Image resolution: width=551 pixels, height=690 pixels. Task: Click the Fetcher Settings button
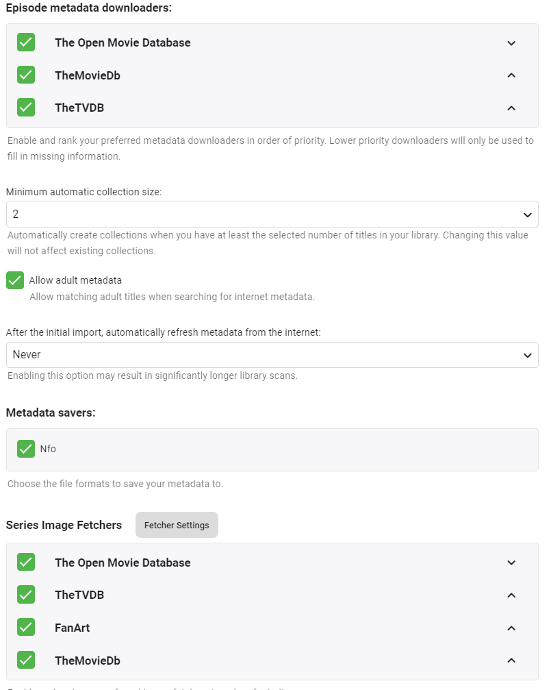coord(177,526)
